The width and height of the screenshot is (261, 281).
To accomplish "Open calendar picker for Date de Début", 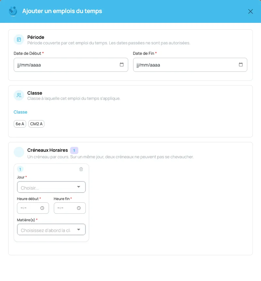I will (x=122, y=65).
